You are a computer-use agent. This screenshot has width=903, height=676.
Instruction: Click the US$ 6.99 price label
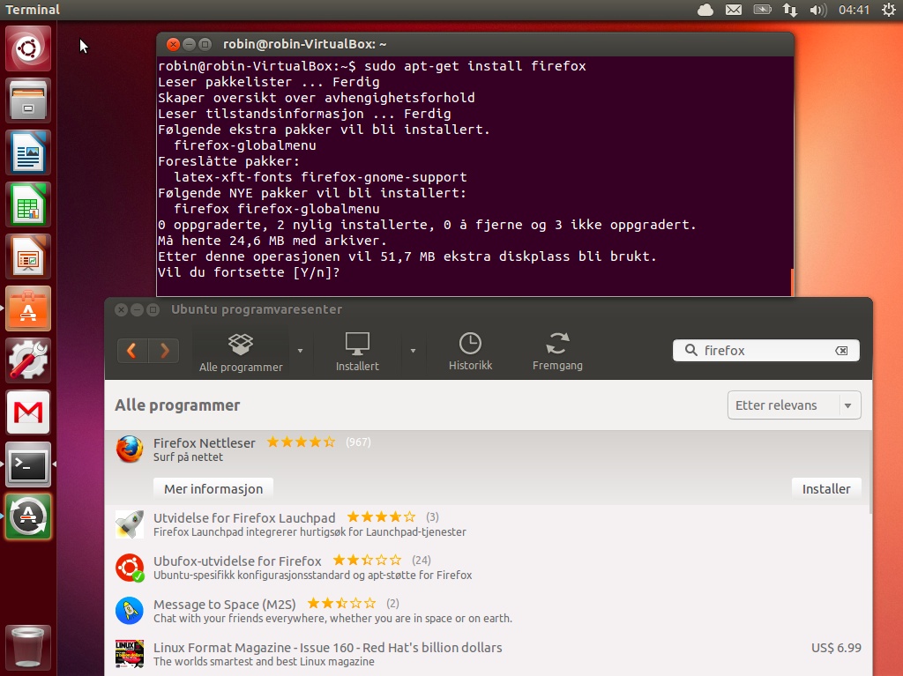tap(836, 648)
